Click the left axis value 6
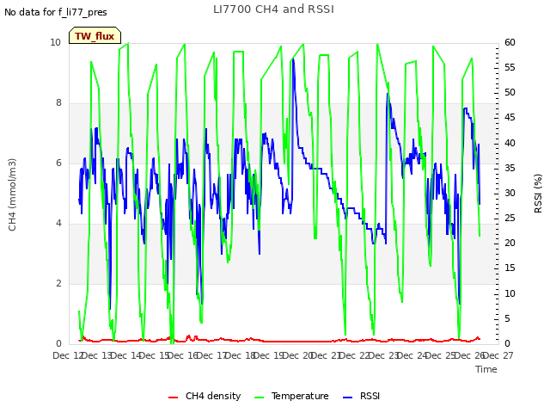Image resolution: width=550 pixels, height=413 pixels. 58,163
